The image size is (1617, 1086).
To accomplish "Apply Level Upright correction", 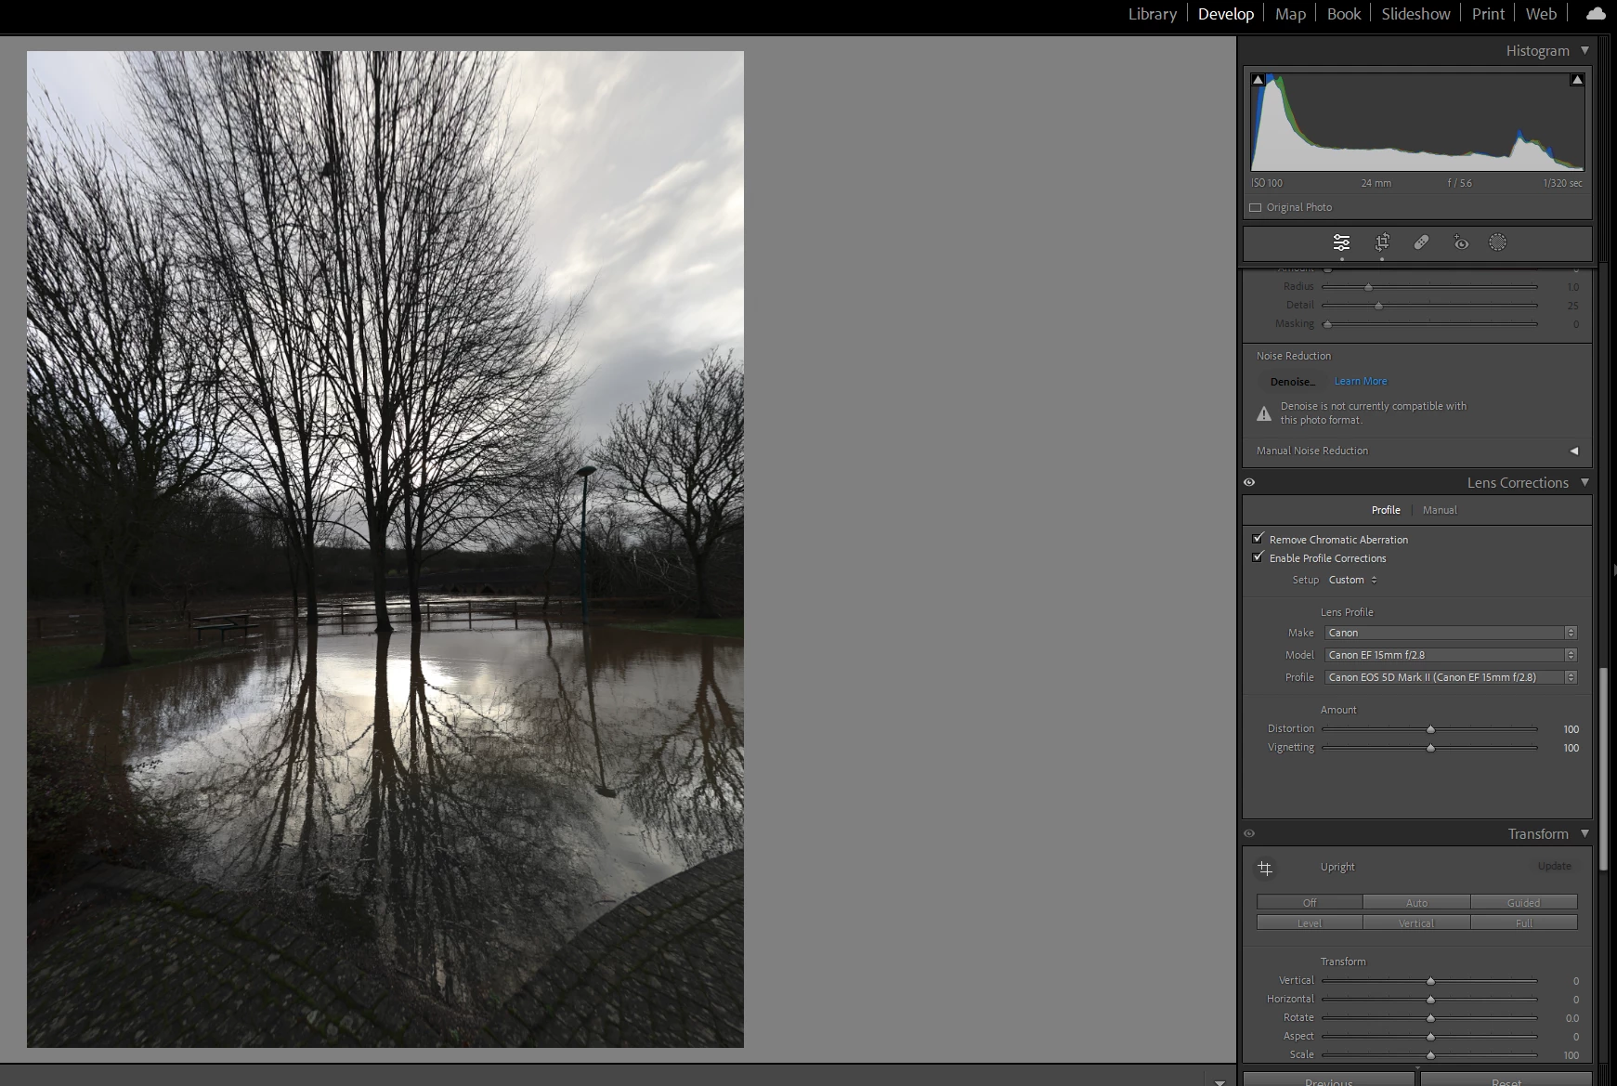I will pyautogui.click(x=1310, y=922).
